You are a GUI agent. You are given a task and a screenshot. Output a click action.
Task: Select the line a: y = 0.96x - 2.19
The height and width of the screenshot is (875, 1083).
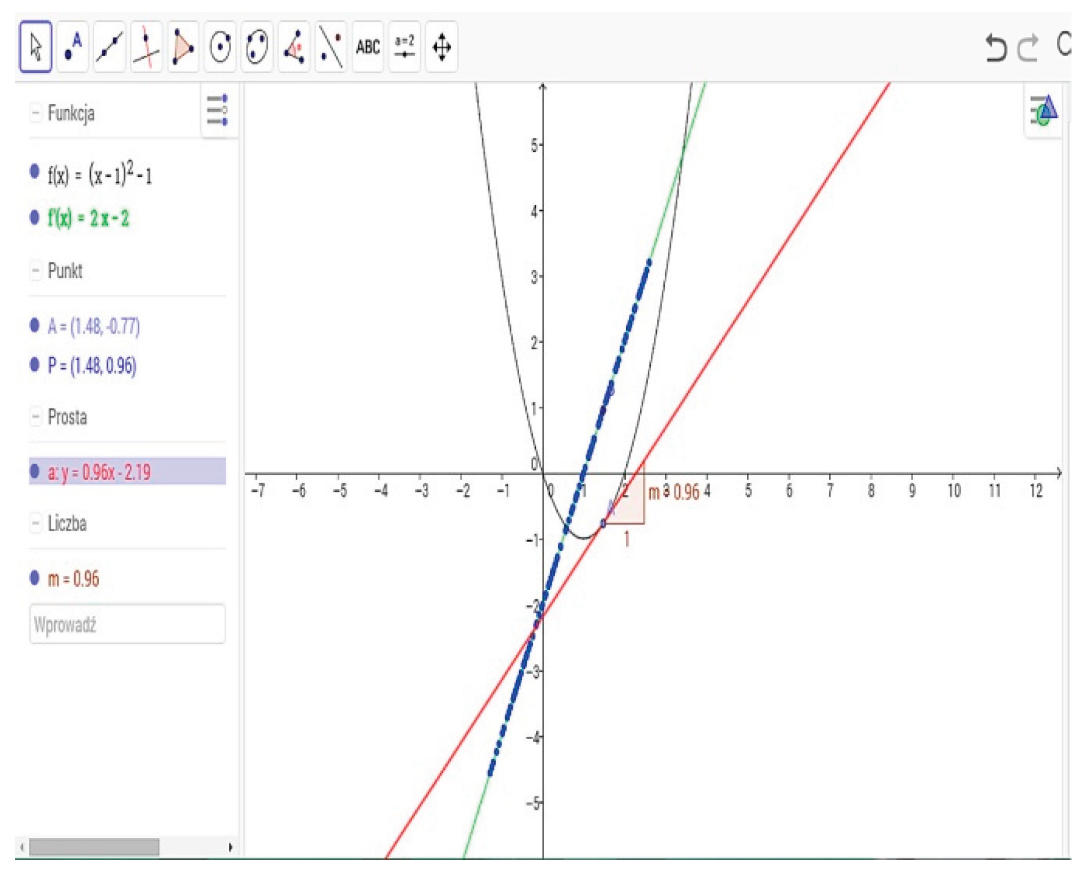[100, 472]
